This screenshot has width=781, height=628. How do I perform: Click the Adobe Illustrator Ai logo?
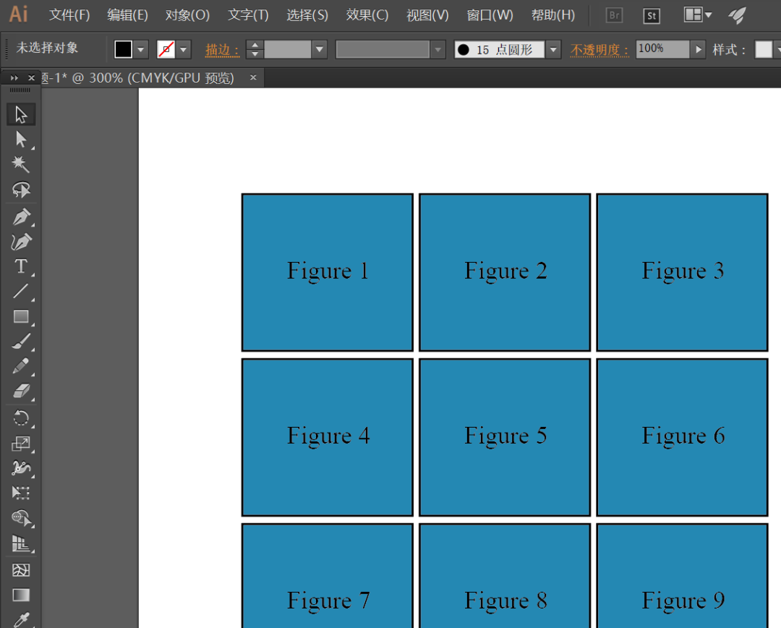(x=18, y=14)
